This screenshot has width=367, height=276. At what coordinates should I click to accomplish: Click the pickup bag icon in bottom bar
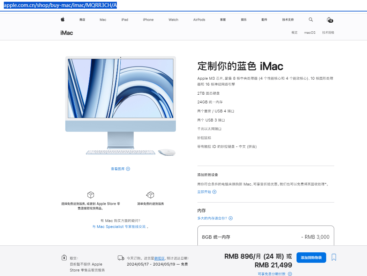[x=64, y=258]
